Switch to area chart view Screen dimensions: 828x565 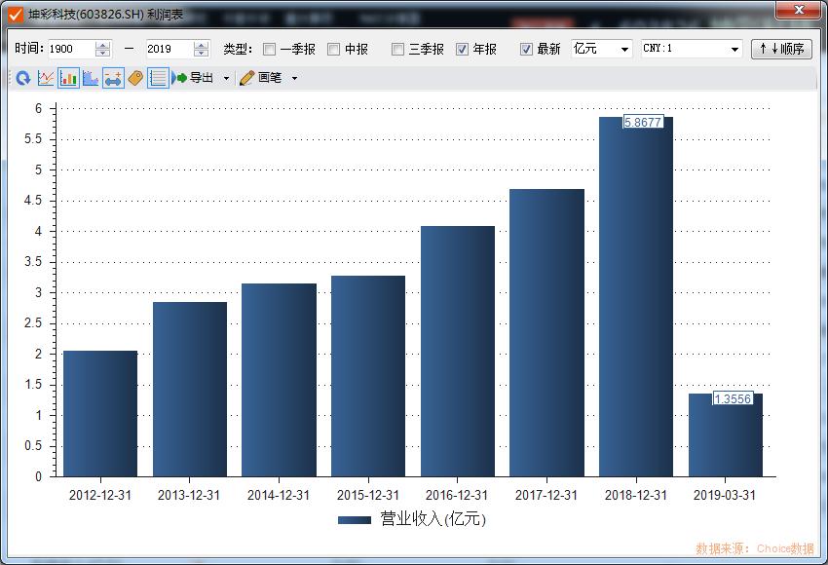tap(89, 78)
